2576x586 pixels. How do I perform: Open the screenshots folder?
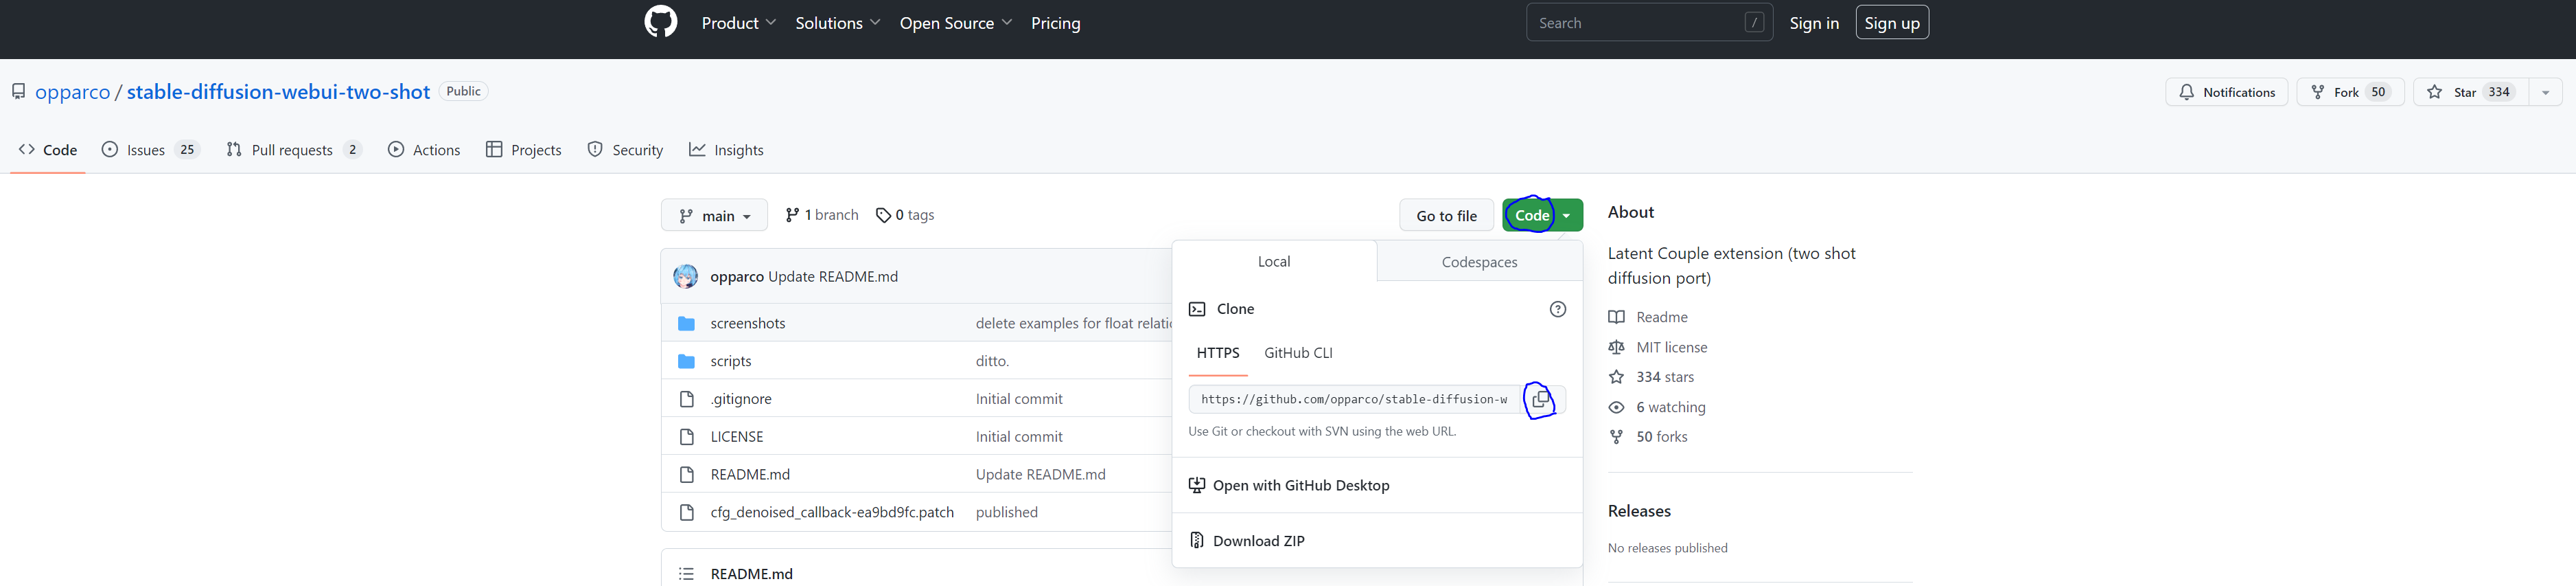(748, 324)
